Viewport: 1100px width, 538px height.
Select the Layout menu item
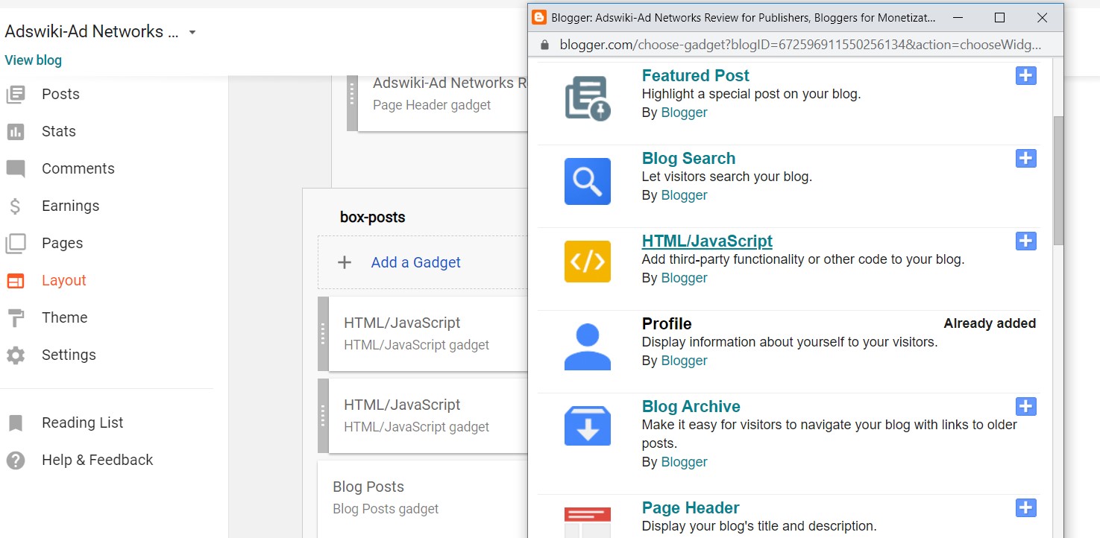[x=64, y=280]
